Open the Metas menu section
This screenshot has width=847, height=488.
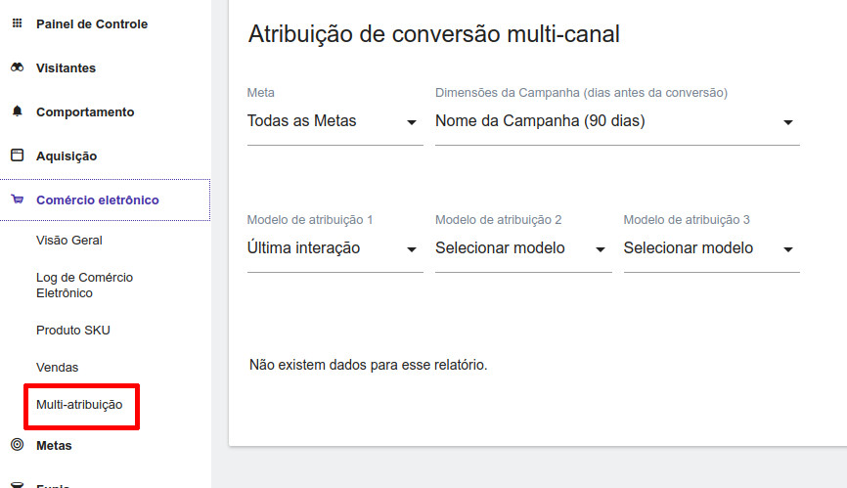(54, 445)
